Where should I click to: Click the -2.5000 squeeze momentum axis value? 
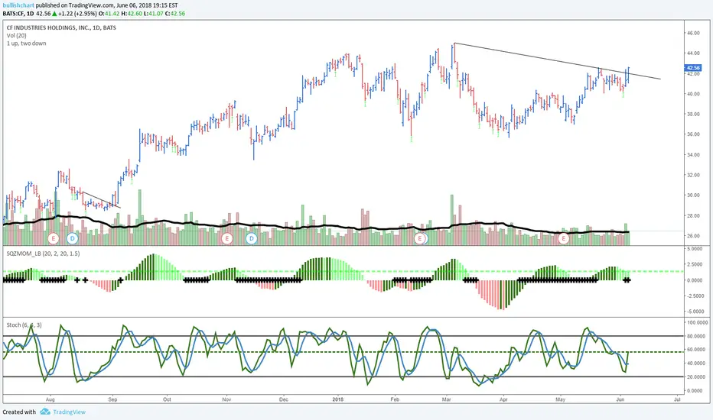(x=694, y=296)
